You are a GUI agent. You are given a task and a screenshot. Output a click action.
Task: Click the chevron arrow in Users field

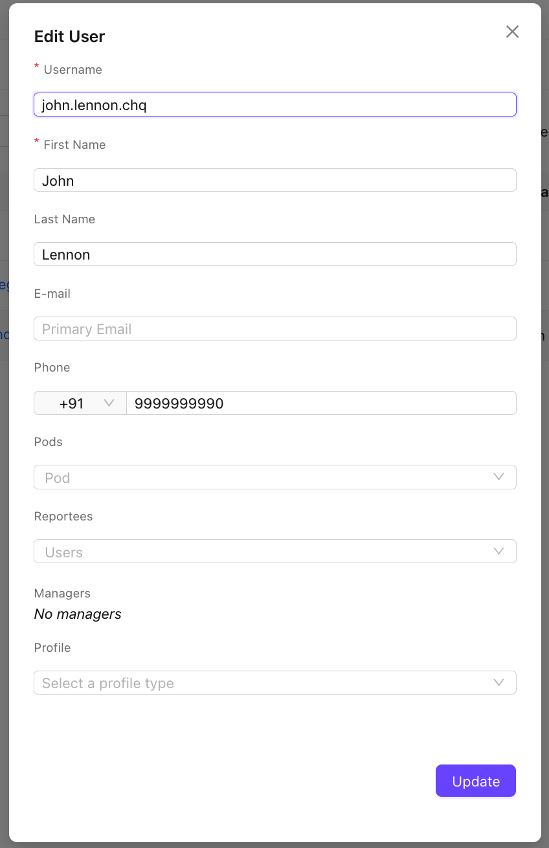[x=499, y=552]
